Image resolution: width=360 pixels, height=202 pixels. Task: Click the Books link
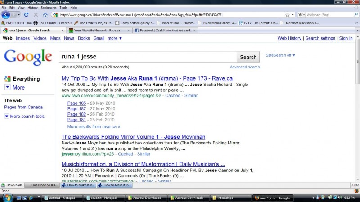click(x=84, y=38)
